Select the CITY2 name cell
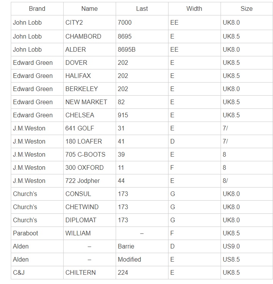This screenshot has height=284, width=273. pos(73,23)
